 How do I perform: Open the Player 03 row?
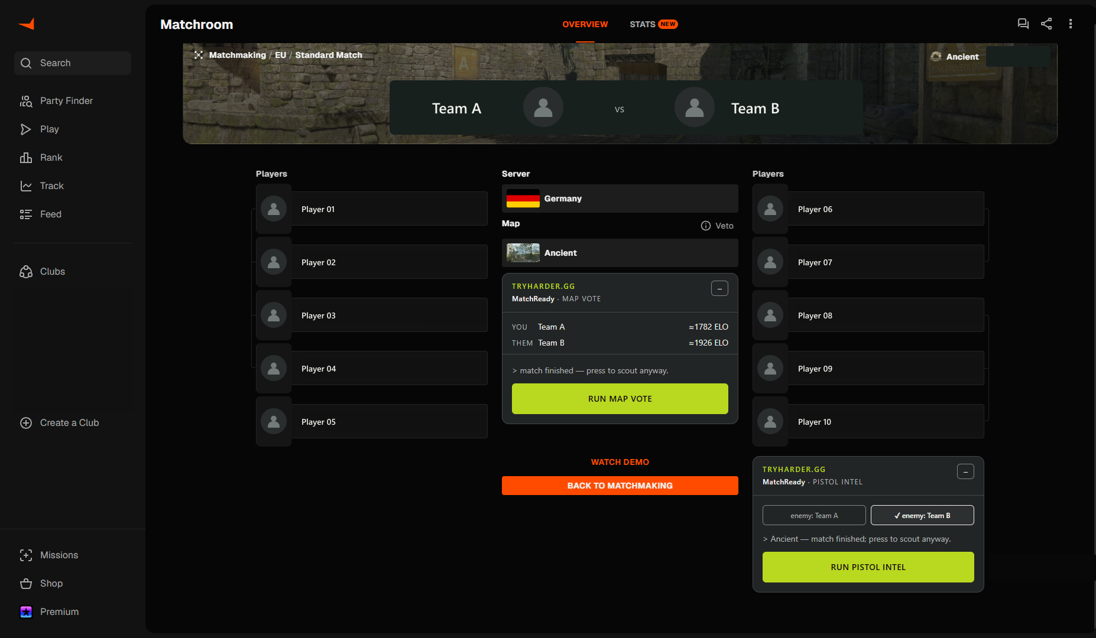[x=372, y=315]
